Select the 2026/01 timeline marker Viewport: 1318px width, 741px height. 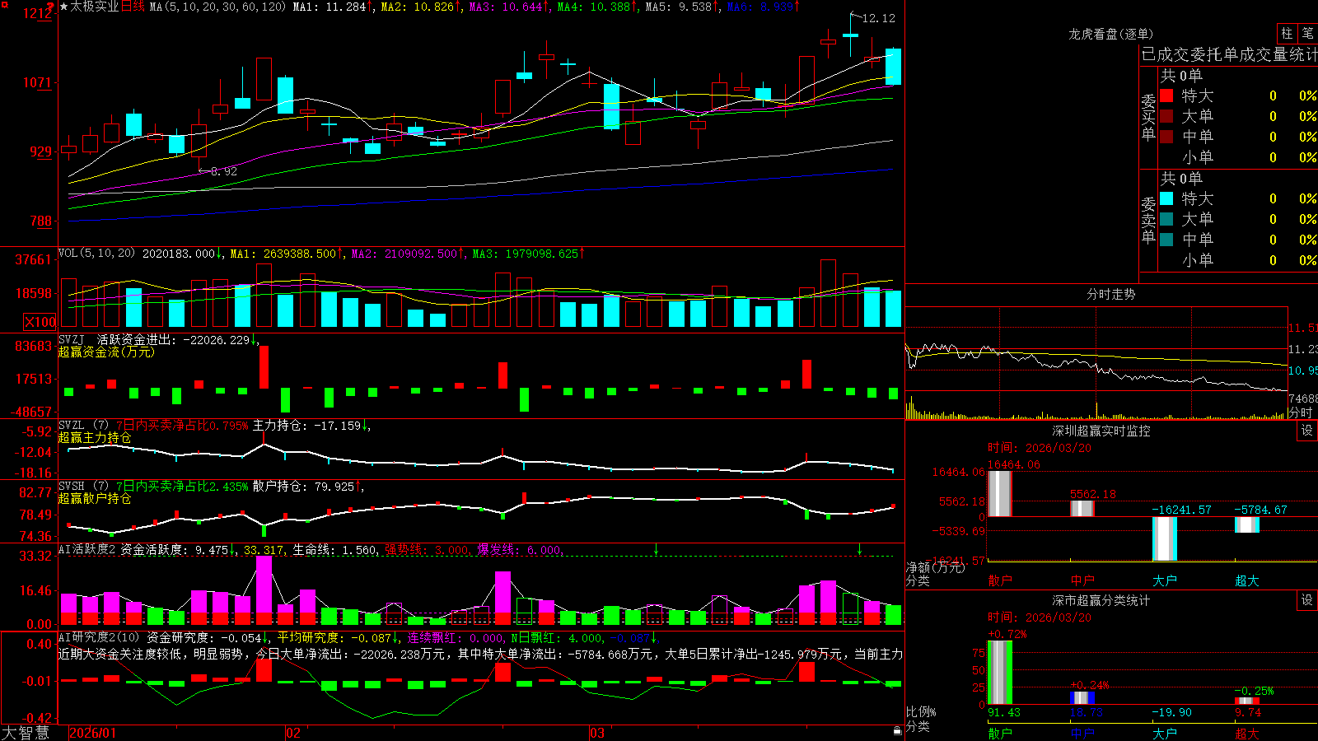point(93,733)
